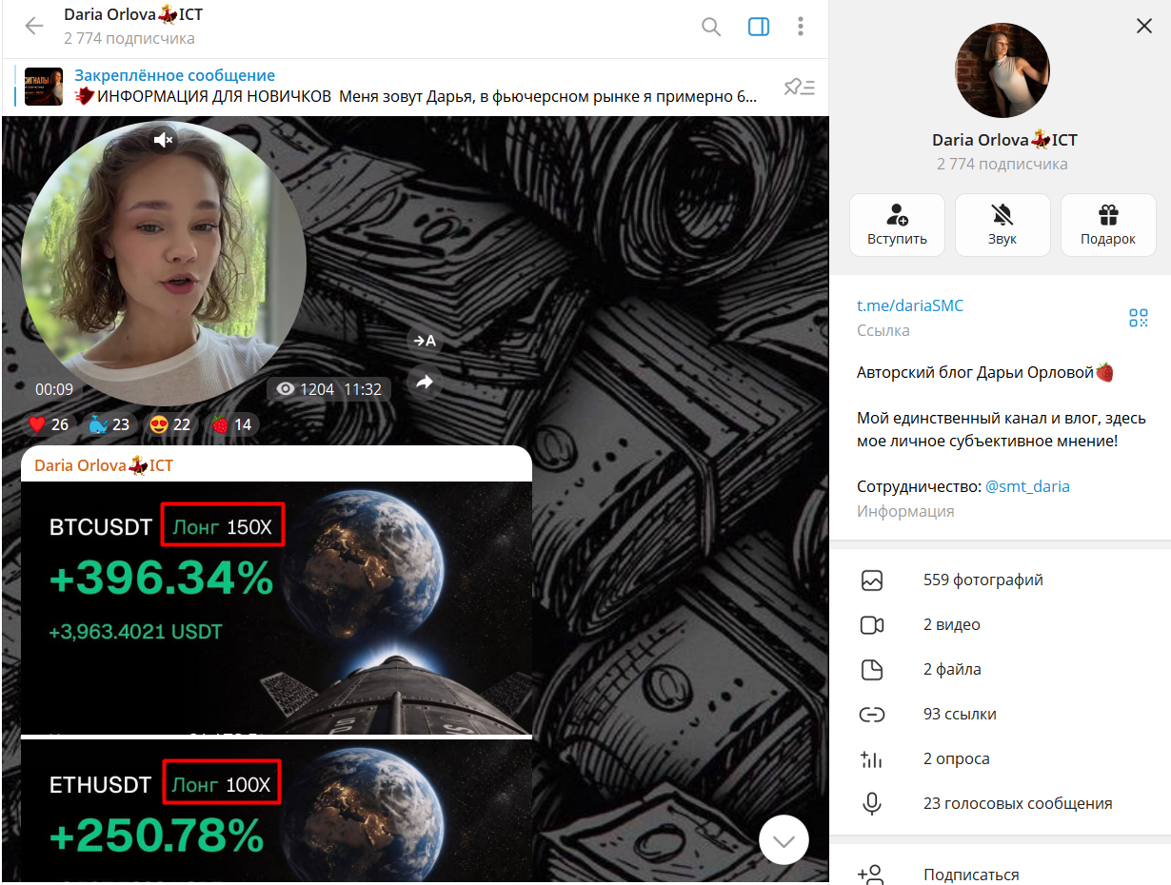
Task: Click the translate icon next to the video
Action: tap(425, 341)
